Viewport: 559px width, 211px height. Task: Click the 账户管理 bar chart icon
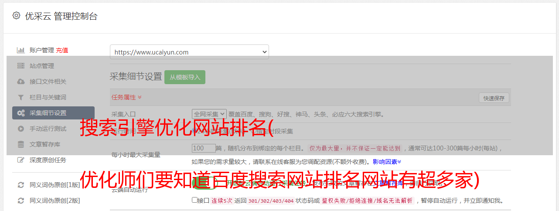(x=20, y=50)
